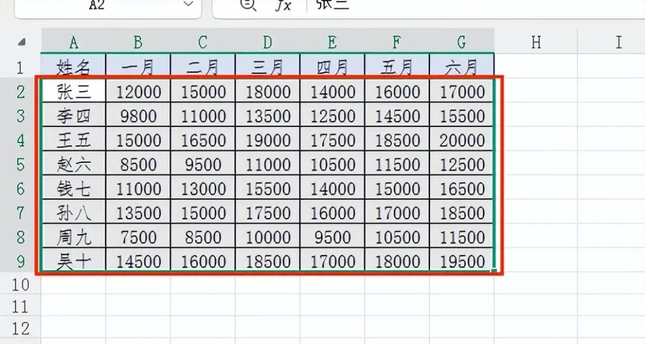
Task: Select row 9 header
Action: (20, 261)
